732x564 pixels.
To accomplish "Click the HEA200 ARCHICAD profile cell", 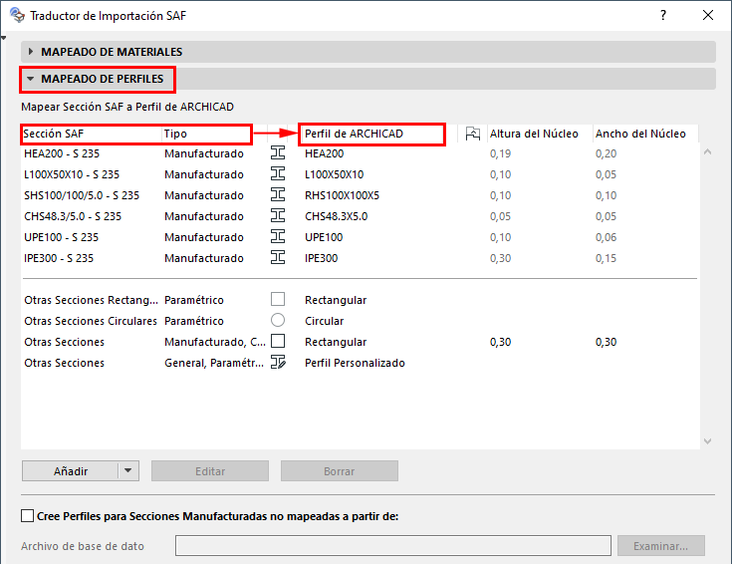I will tap(324, 153).
